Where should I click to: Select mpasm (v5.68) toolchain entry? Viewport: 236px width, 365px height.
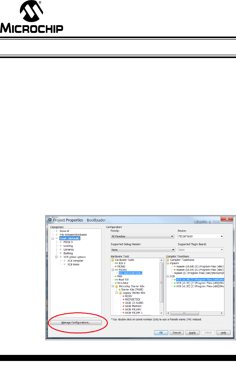pos(200,266)
